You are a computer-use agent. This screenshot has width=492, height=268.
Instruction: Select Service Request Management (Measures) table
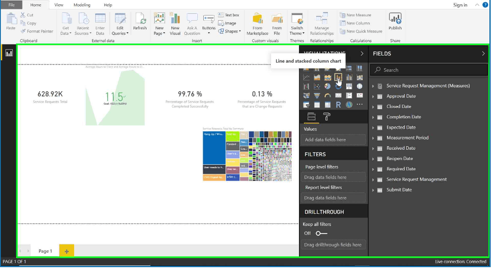(428, 86)
